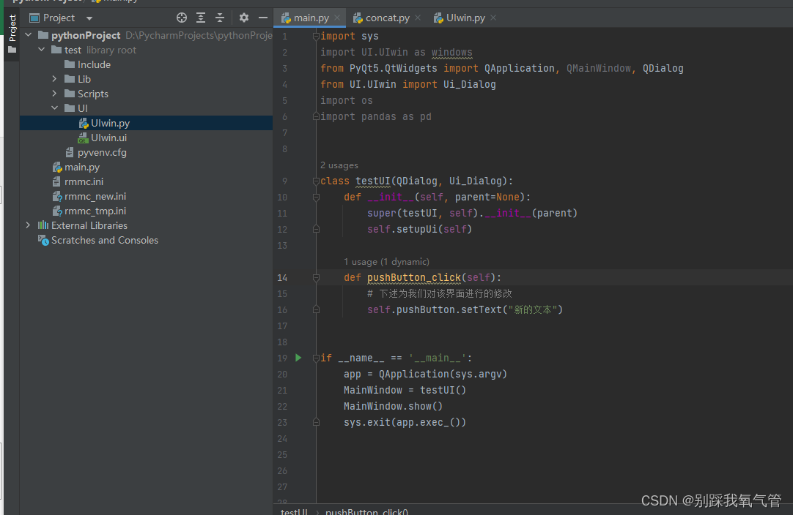This screenshot has width=793, height=515.
Task: Click the Collapse All icon in Project toolbar
Action: [x=219, y=18]
